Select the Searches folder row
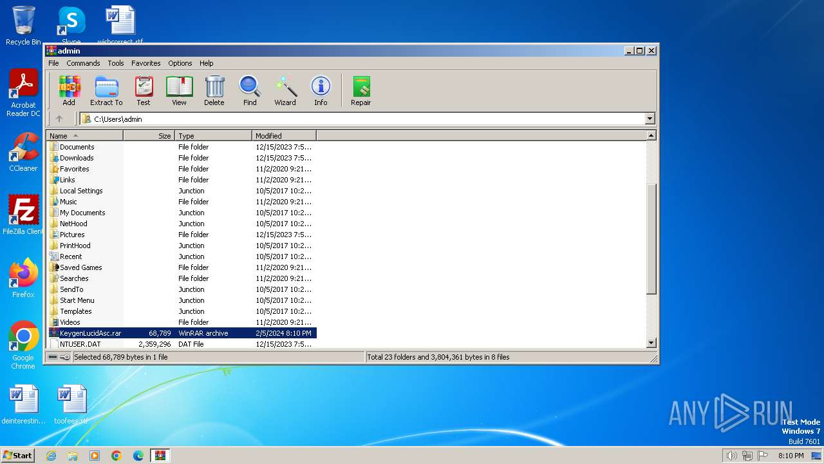Image resolution: width=824 pixels, height=464 pixels. [x=182, y=278]
